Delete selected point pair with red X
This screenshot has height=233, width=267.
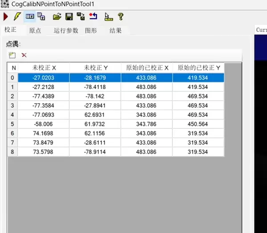pyautogui.click(x=24, y=55)
